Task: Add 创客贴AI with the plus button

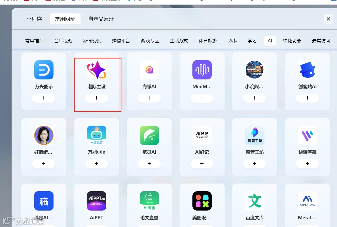Action: click(307, 98)
